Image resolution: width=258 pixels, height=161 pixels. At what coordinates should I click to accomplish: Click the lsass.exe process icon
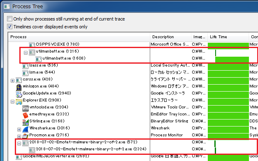(25, 66)
